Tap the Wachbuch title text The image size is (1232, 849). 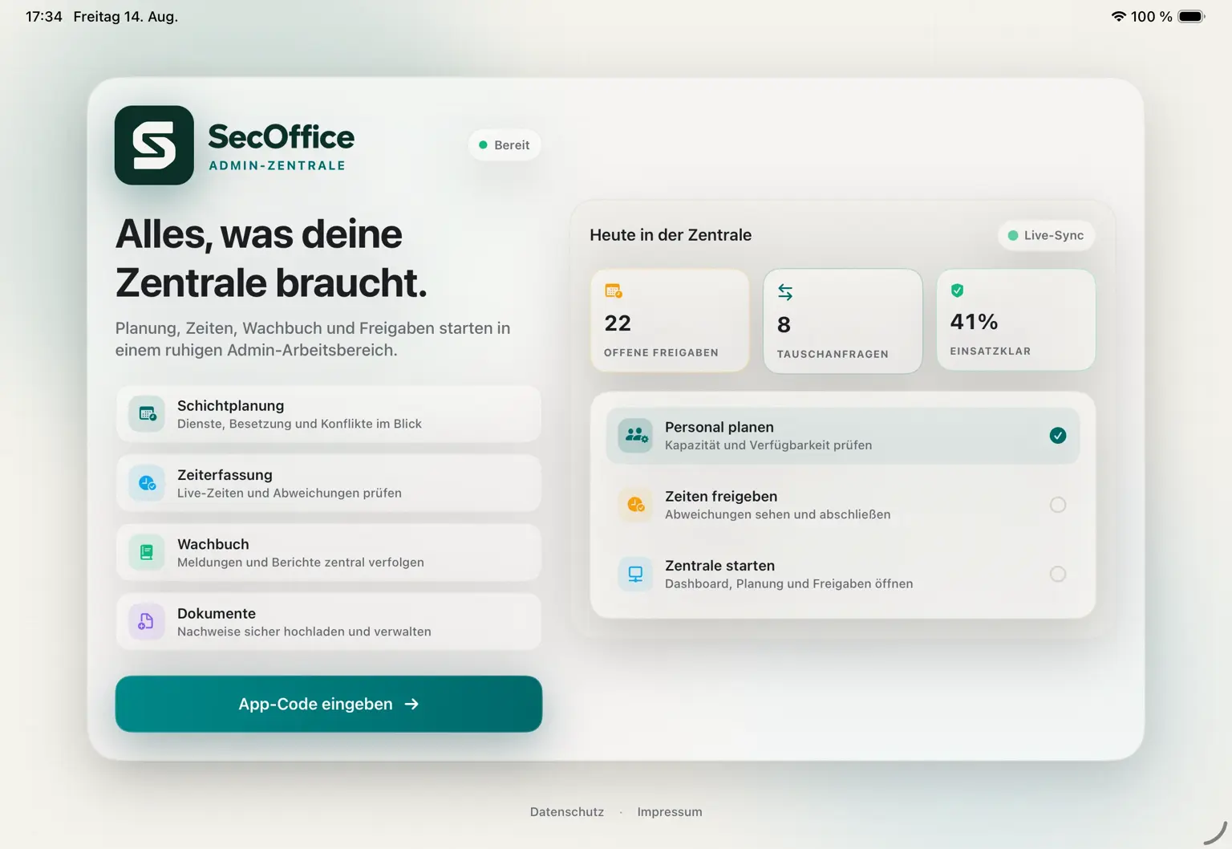(213, 544)
